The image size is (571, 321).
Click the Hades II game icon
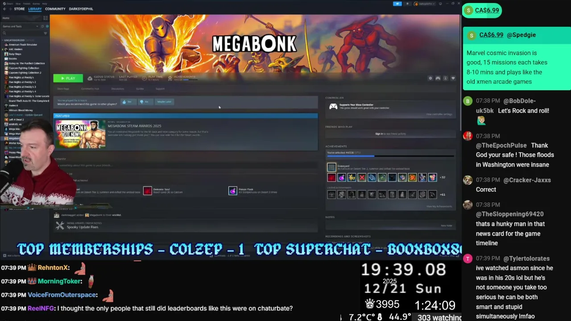click(x=6, y=106)
